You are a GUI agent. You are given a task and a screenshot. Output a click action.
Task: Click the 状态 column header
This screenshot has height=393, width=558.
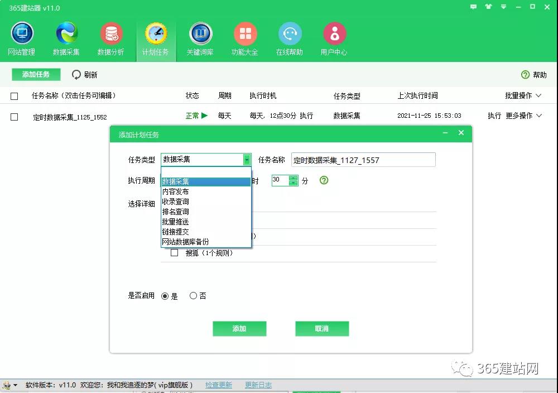point(192,95)
